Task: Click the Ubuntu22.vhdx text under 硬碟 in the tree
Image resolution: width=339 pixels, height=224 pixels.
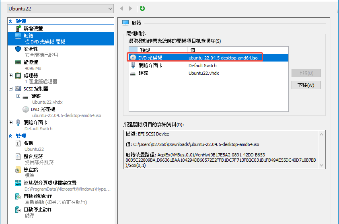Action: (47, 102)
